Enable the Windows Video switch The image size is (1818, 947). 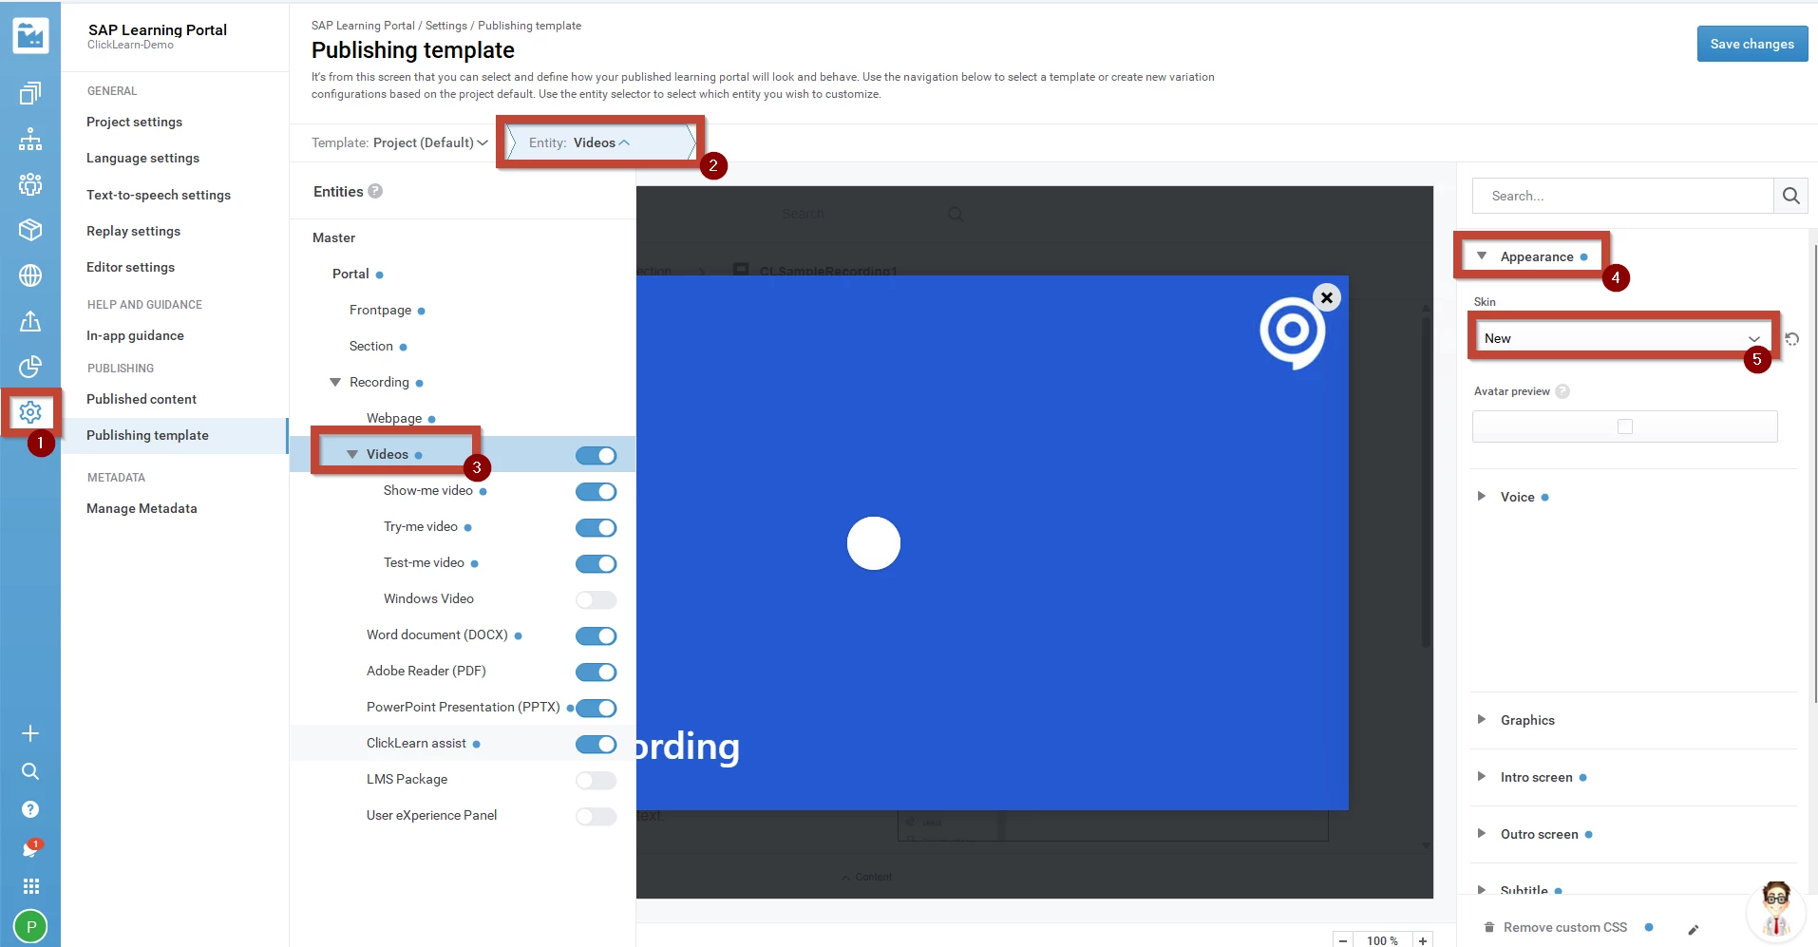(x=597, y=600)
